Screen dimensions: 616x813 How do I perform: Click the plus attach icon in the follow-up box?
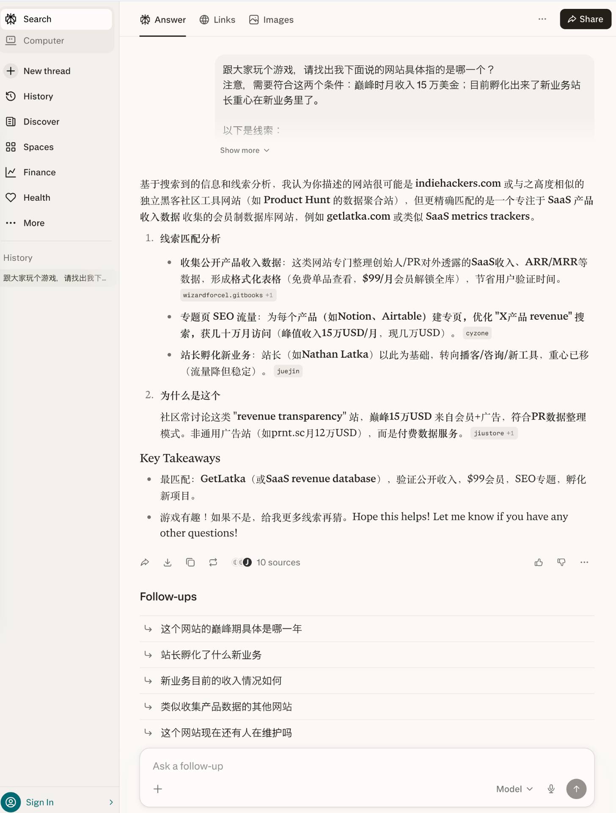158,789
